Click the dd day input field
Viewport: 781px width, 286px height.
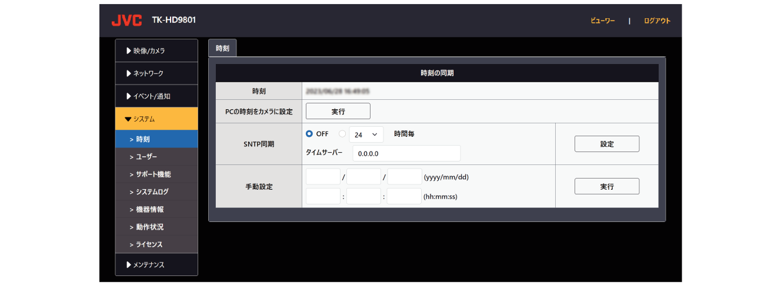[x=405, y=177]
